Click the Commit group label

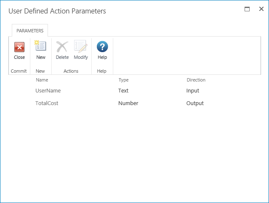pos(19,71)
